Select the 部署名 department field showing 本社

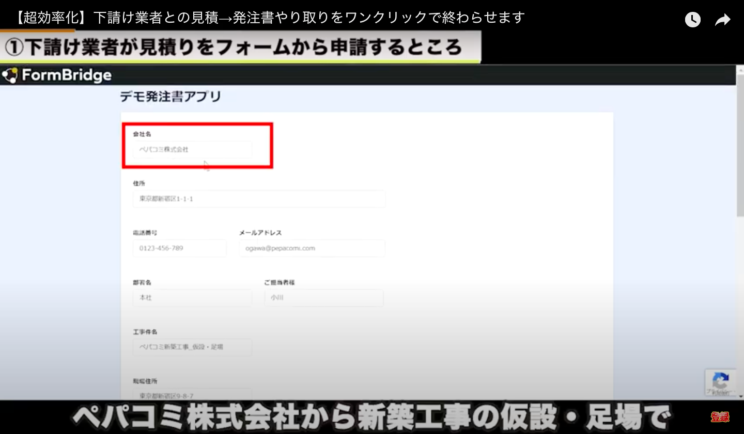pyautogui.click(x=192, y=298)
